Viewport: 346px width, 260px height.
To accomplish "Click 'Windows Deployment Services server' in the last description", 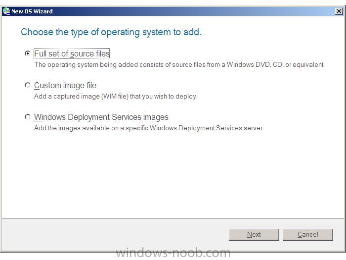I will (x=207, y=128).
